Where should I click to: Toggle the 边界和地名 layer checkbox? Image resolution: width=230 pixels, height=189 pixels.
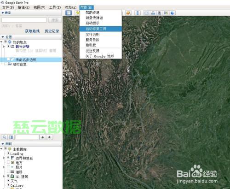pos(9,158)
